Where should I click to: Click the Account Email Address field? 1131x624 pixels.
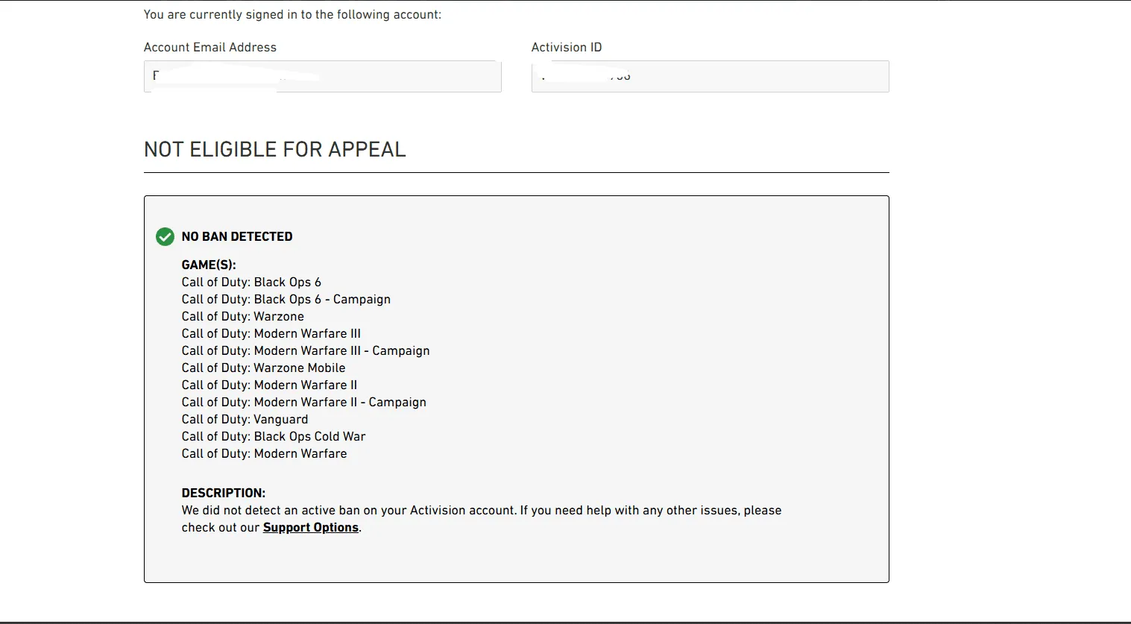click(x=322, y=77)
